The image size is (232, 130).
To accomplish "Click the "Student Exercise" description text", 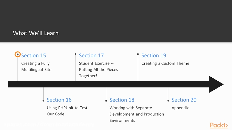I will click(x=98, y=70).
